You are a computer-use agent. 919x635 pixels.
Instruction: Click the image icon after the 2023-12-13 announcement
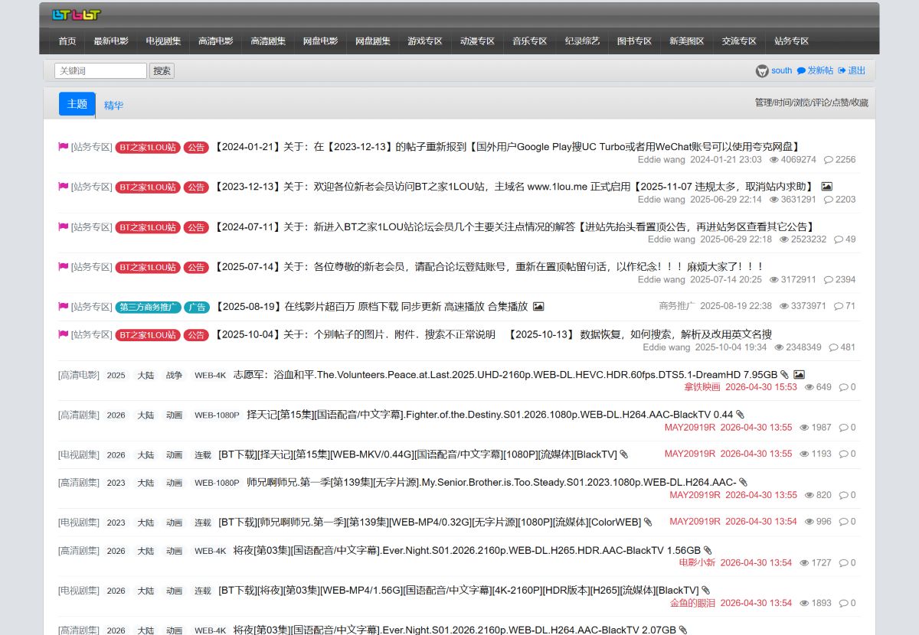(826, 186)
